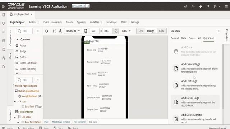Collapse the span tree node

15,102
